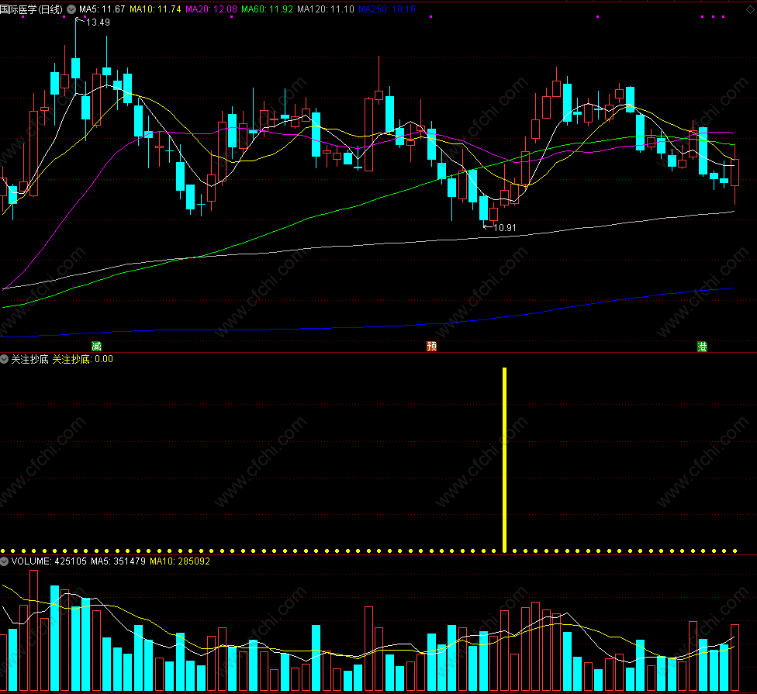The image size is (757, 694).
Task: Click the yellow 关注抄底: 0.00 value
Action: [x=82, y=359]
